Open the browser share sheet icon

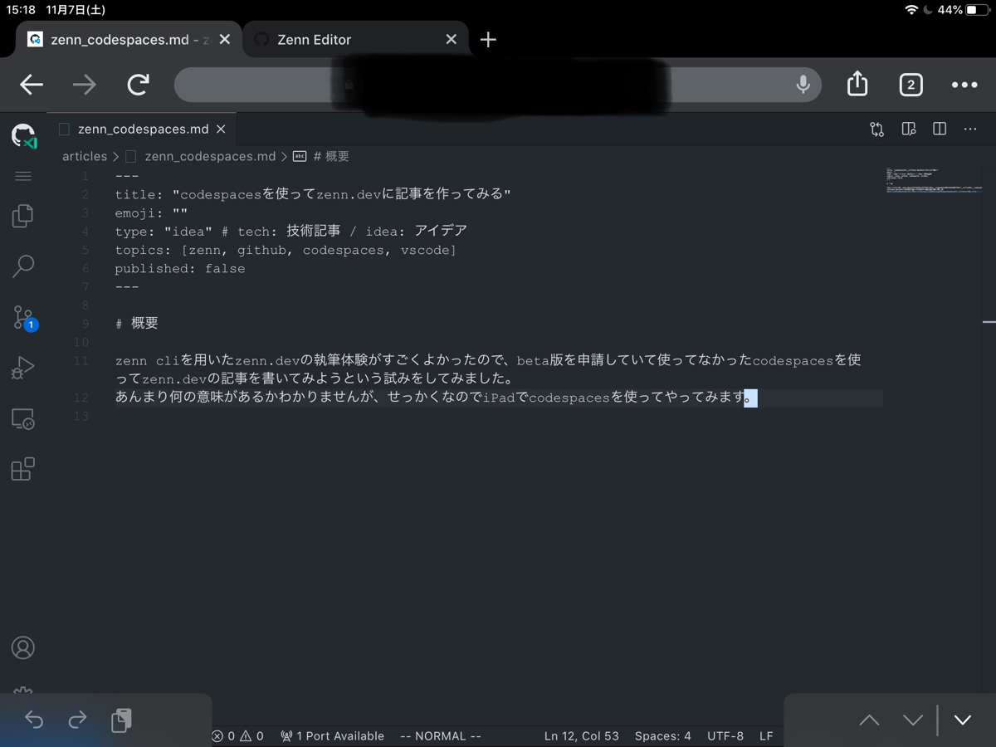point(857,83)
